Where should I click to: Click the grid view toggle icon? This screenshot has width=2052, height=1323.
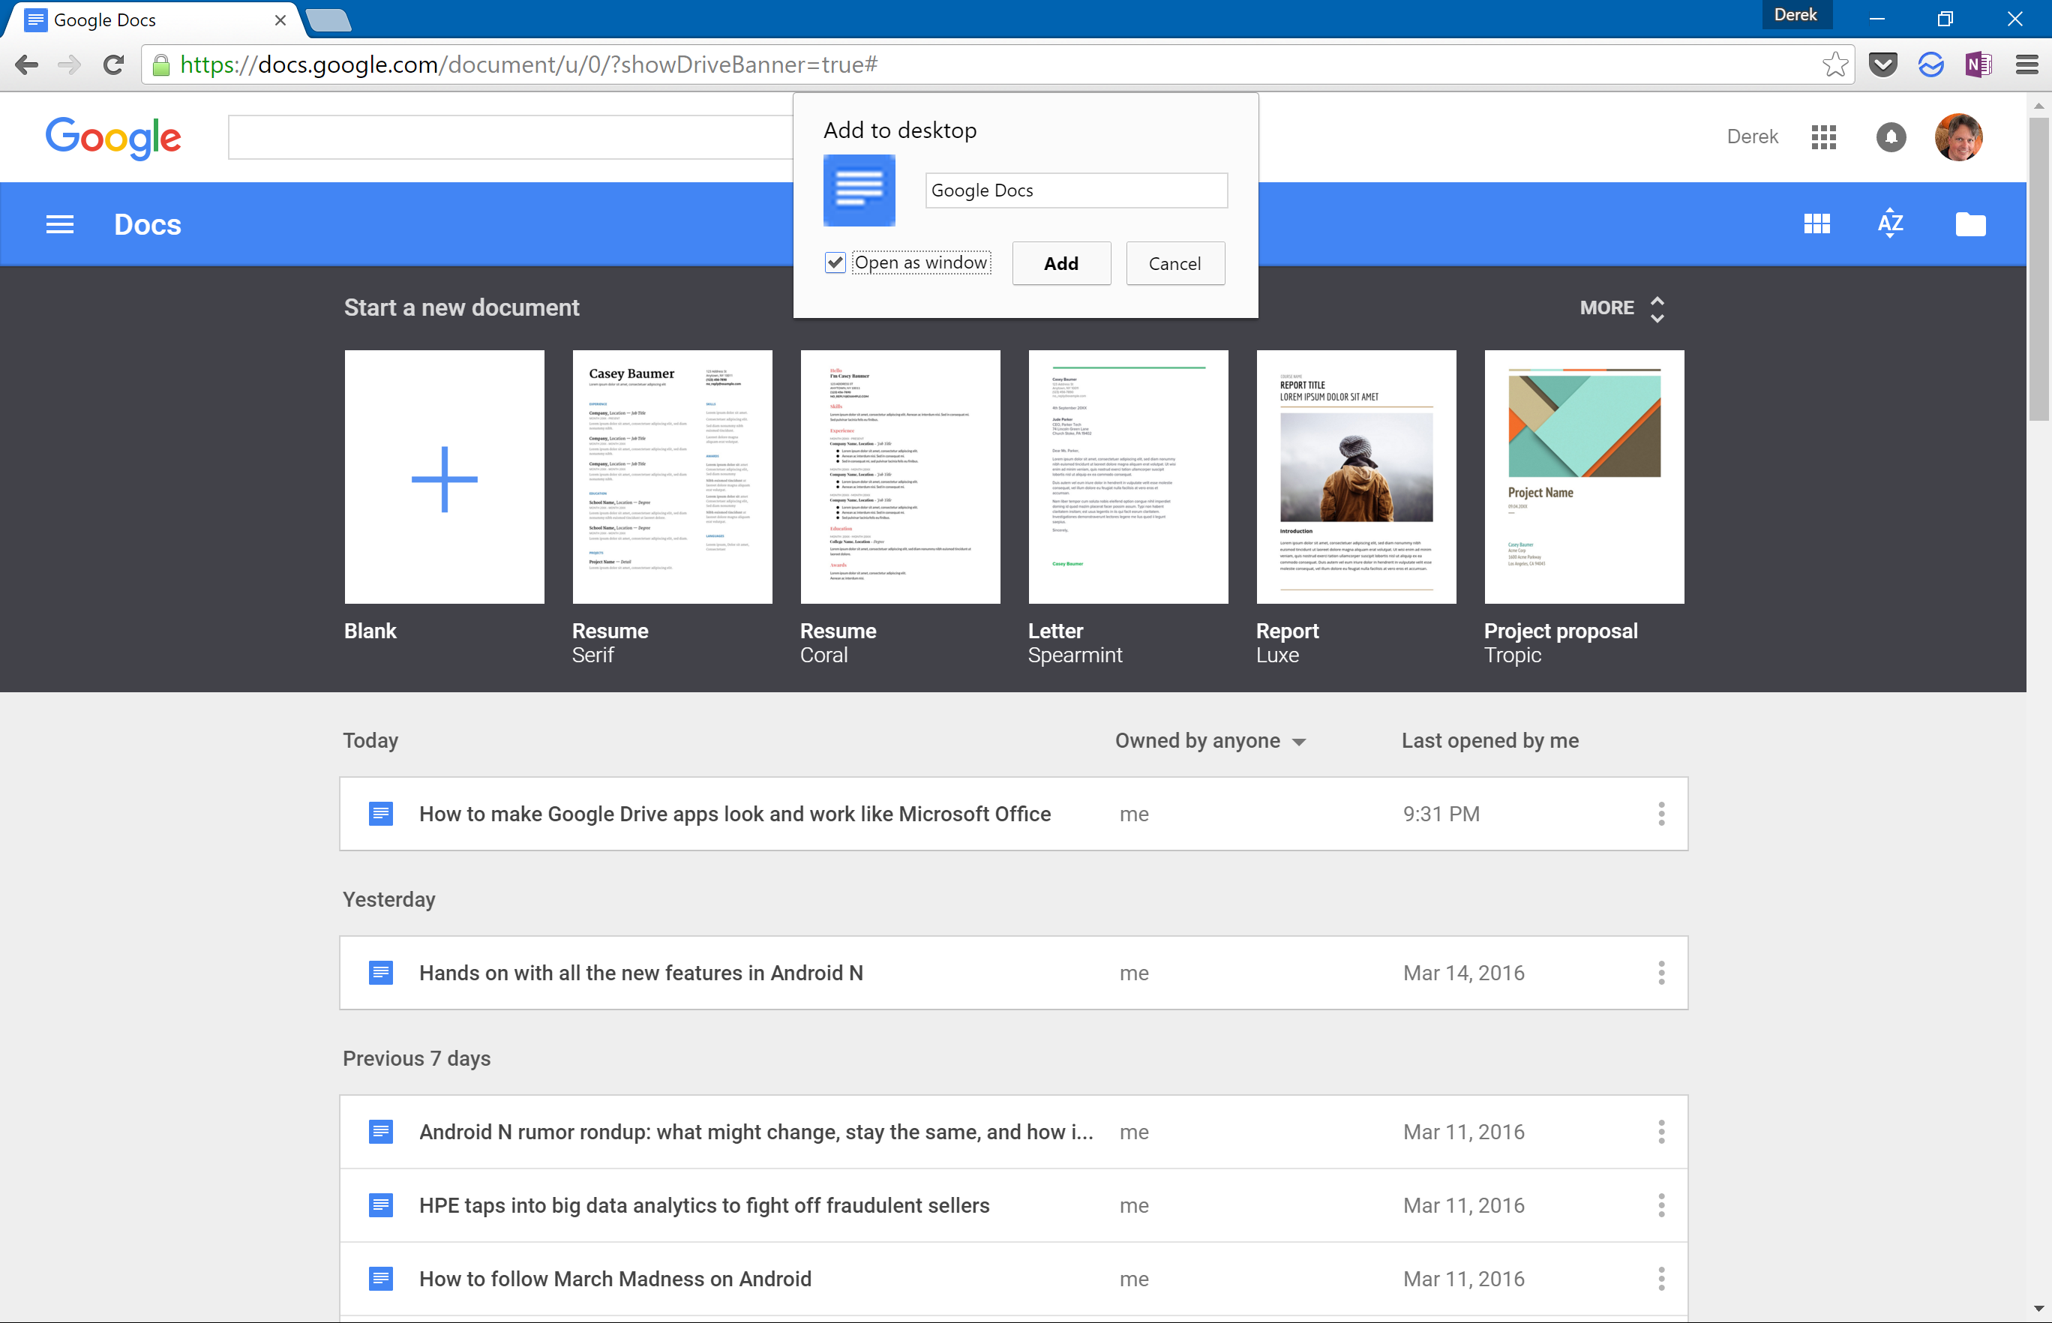1819,224
